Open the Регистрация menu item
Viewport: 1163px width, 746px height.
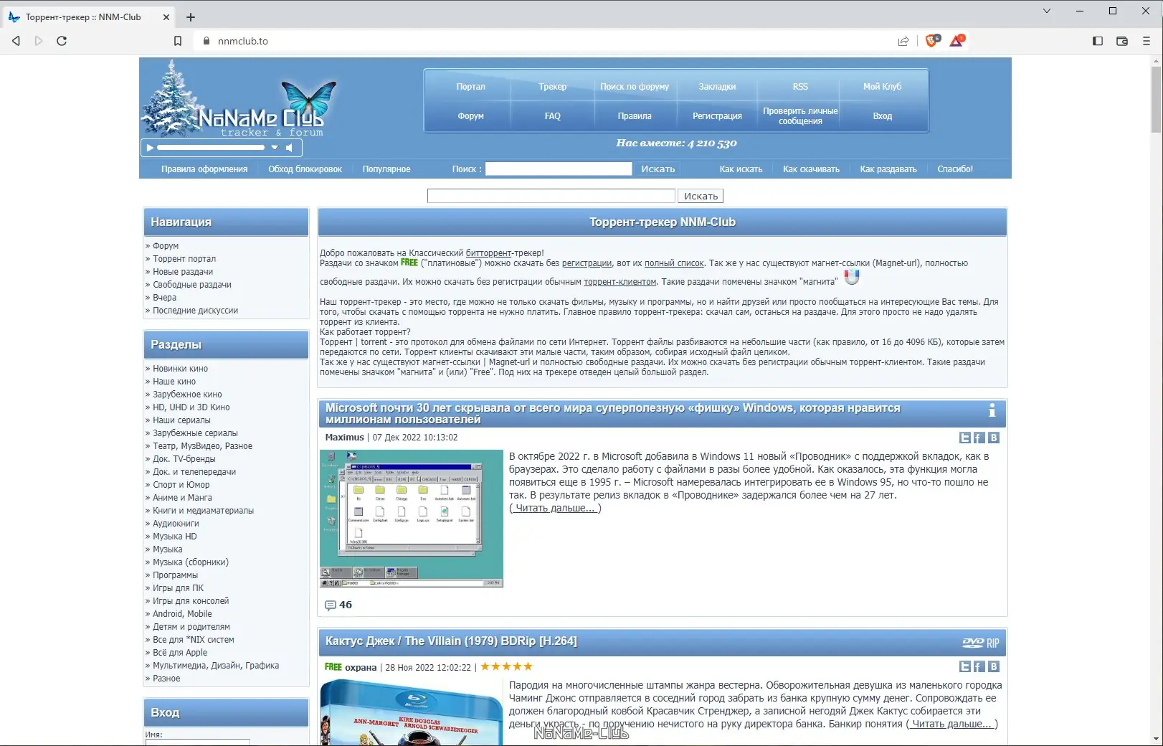[x=717, y=116]
